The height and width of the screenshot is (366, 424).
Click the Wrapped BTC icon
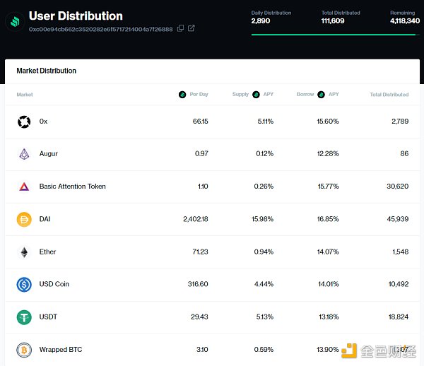click(24, 350)
